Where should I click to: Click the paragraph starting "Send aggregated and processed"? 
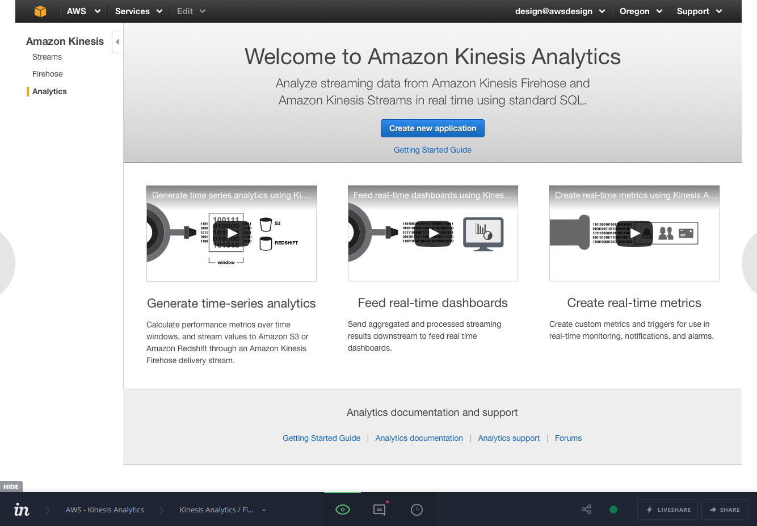(x=424, y=336)
